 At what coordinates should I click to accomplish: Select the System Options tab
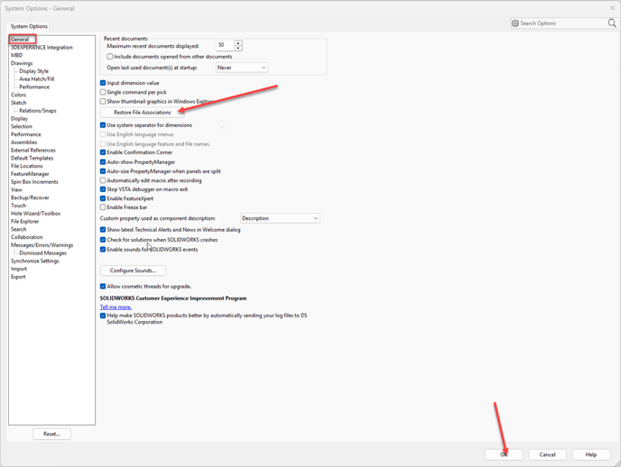[x=29, y=26]
